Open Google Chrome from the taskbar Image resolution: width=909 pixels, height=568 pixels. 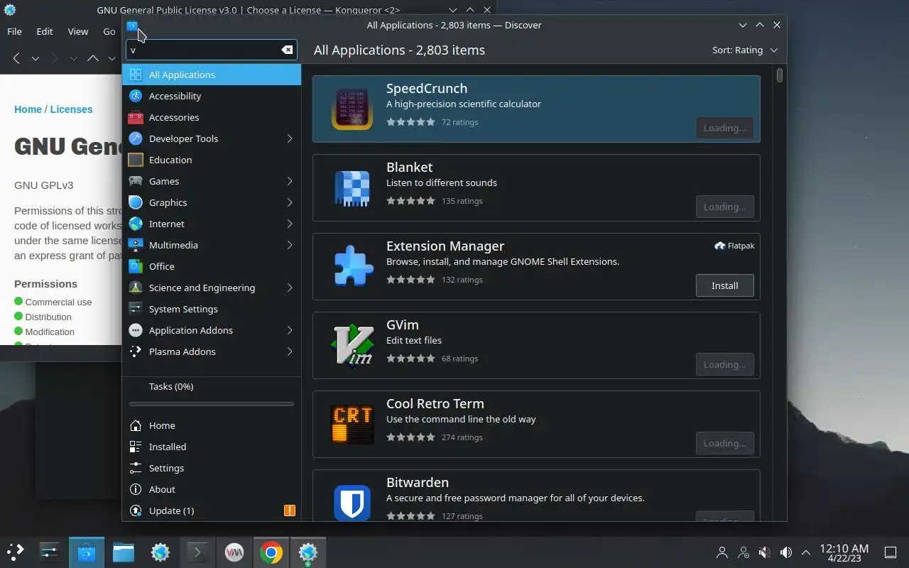[x=271, y=552]
